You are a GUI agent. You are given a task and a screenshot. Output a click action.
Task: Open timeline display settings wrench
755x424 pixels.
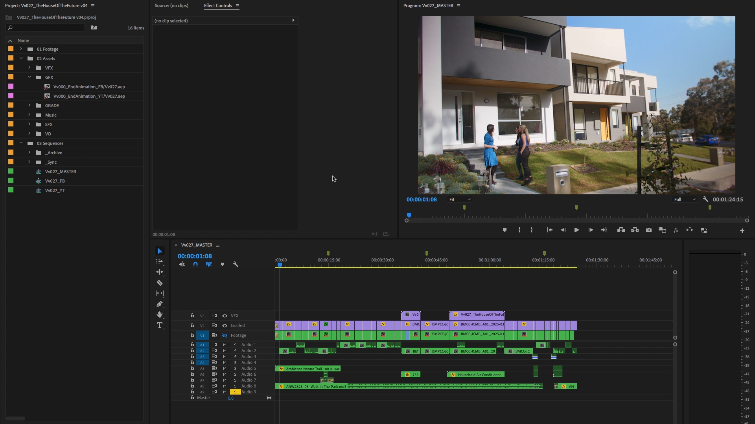point(236,264)
